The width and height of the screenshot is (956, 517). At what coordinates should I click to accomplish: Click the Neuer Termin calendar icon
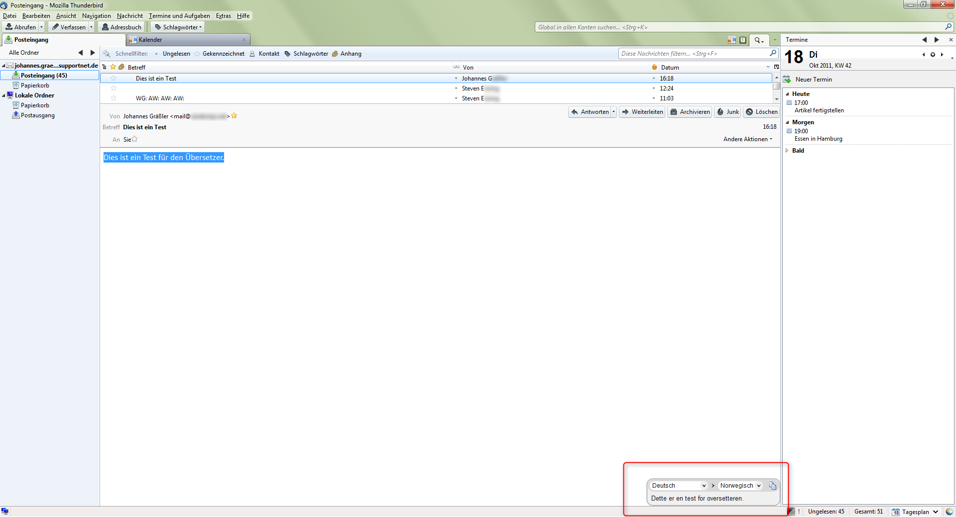point(787,80)
